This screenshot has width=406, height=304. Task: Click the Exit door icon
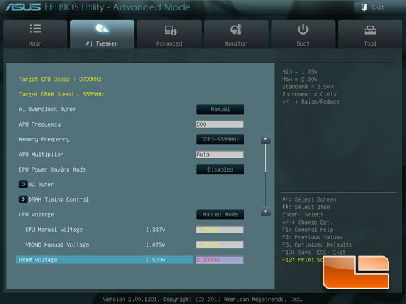tap(364, 7)
